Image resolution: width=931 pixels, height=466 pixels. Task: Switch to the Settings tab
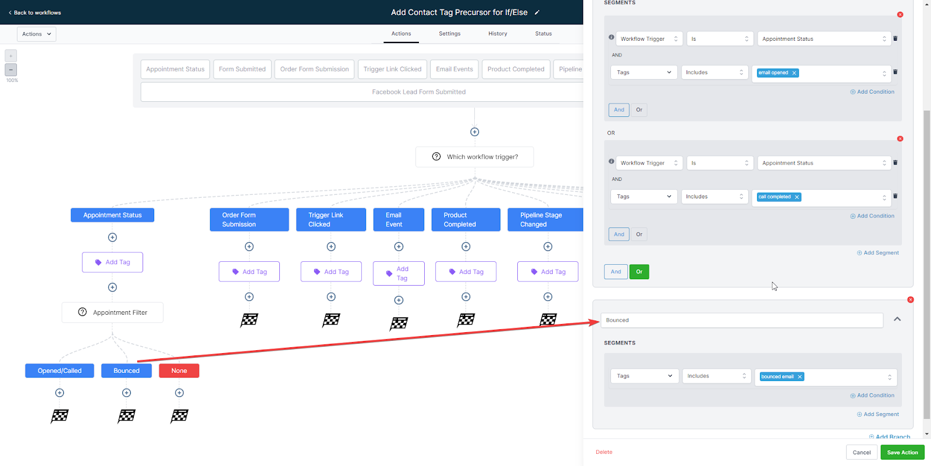(449, 34)
